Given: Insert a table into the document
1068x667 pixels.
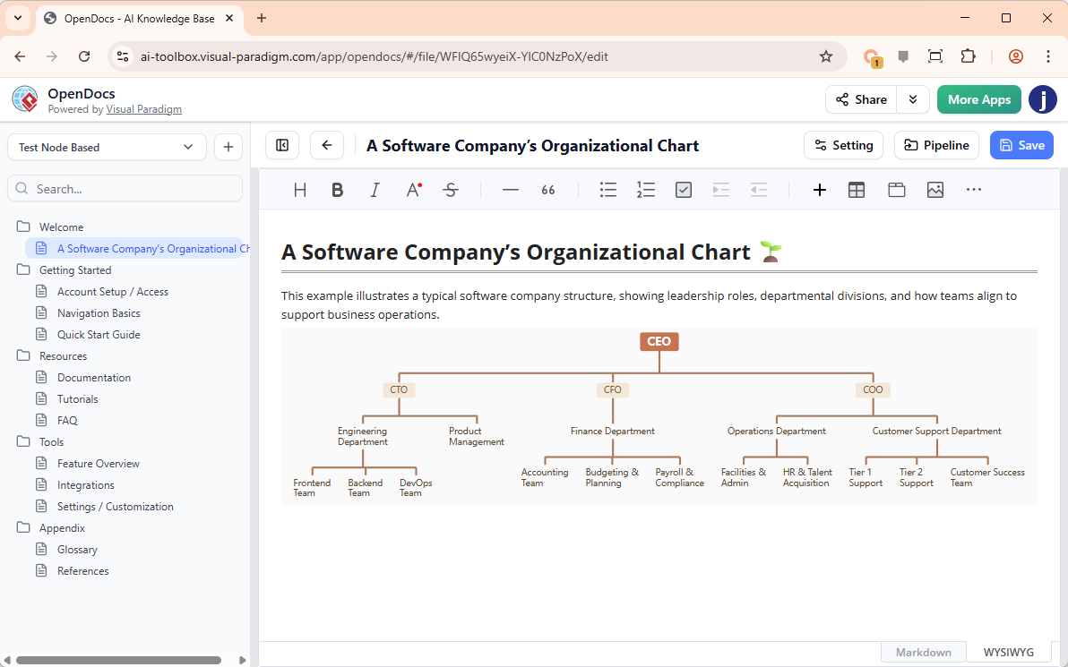Looking at the screenshot, I should tap(857, 190).
